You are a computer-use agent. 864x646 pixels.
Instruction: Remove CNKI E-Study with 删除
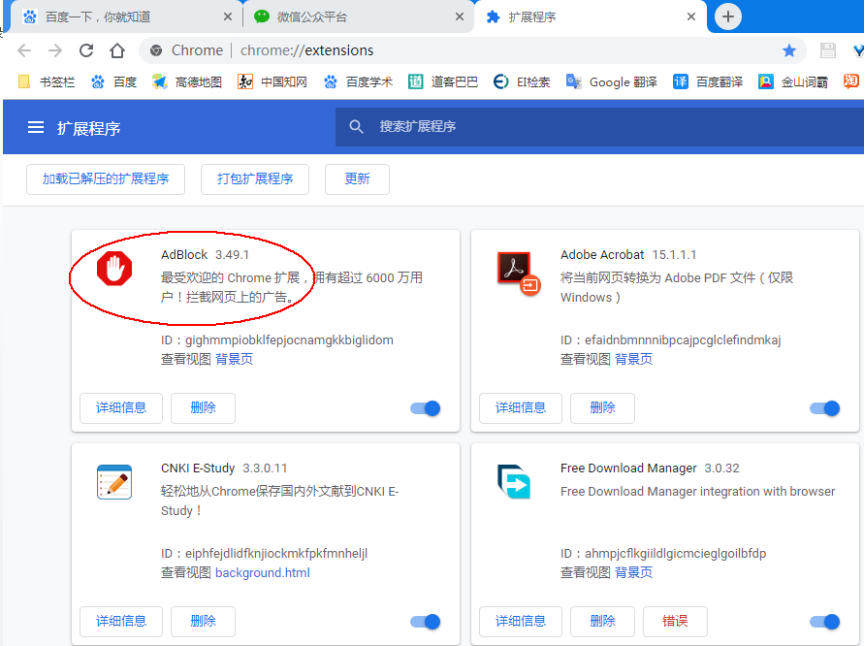pyautogui.click(x=203, y=621)
